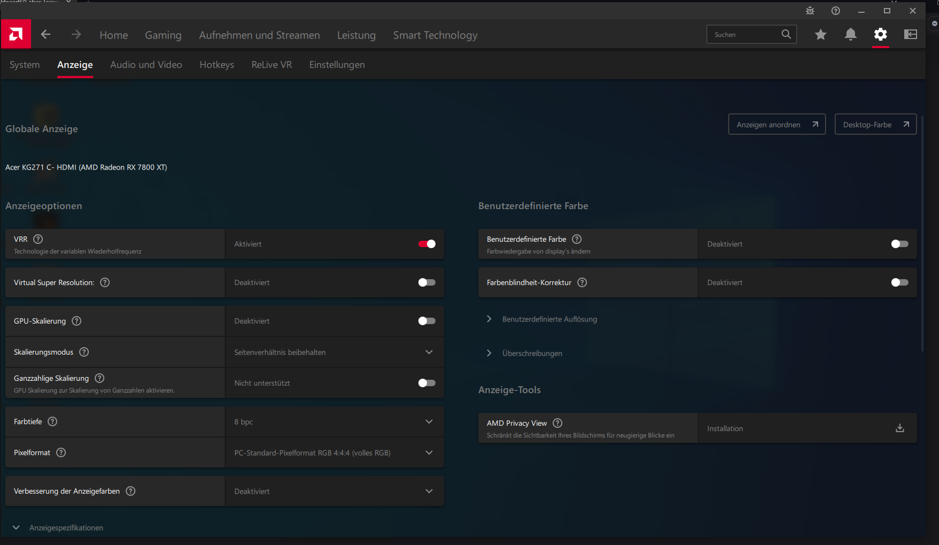Toggle the sidebar panel icon
Image resolution: width=939 pixels, height=545 pixels.
pos(911,35)
